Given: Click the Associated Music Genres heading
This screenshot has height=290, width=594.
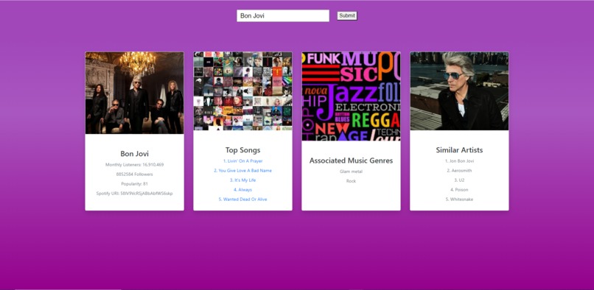Looking at the screenshot, I should tap(352, 160).
